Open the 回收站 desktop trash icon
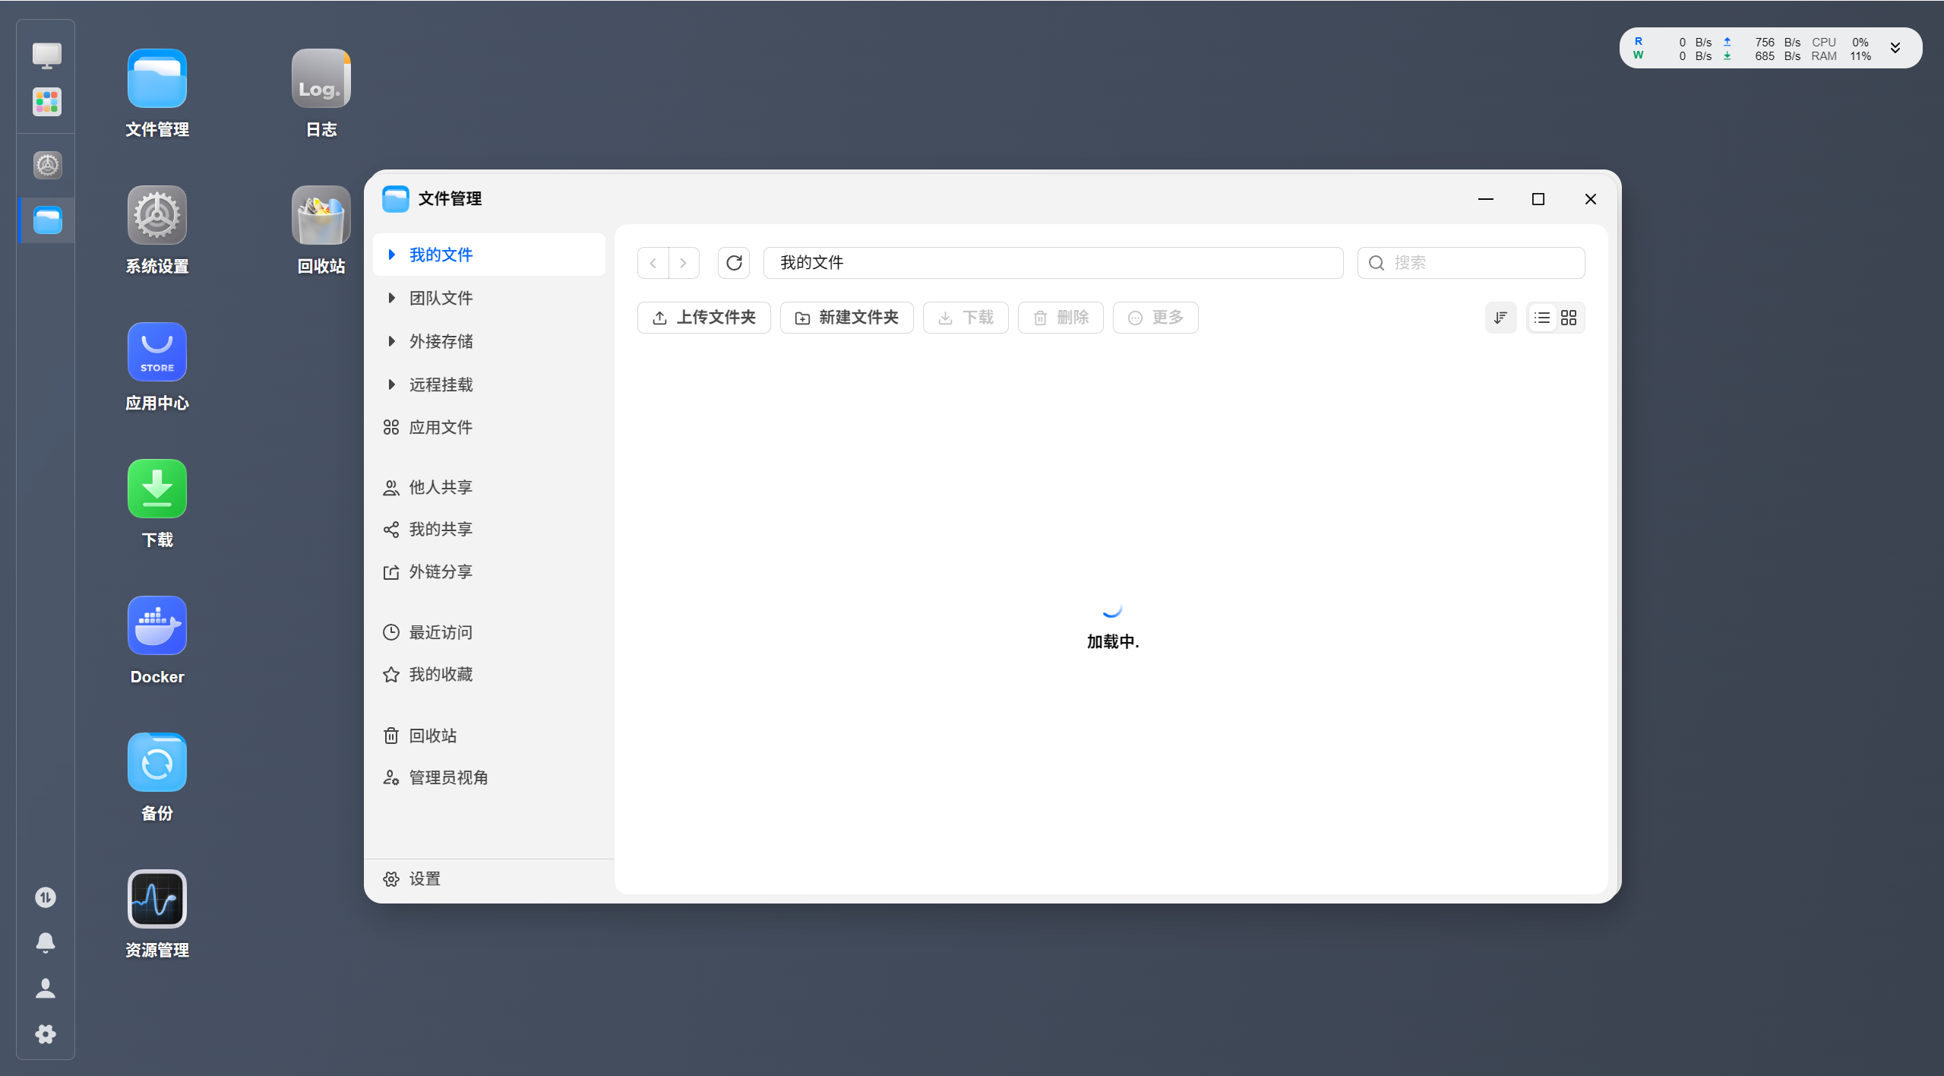Viewport: 1944px width, 1076px height. tap(321, 215)
